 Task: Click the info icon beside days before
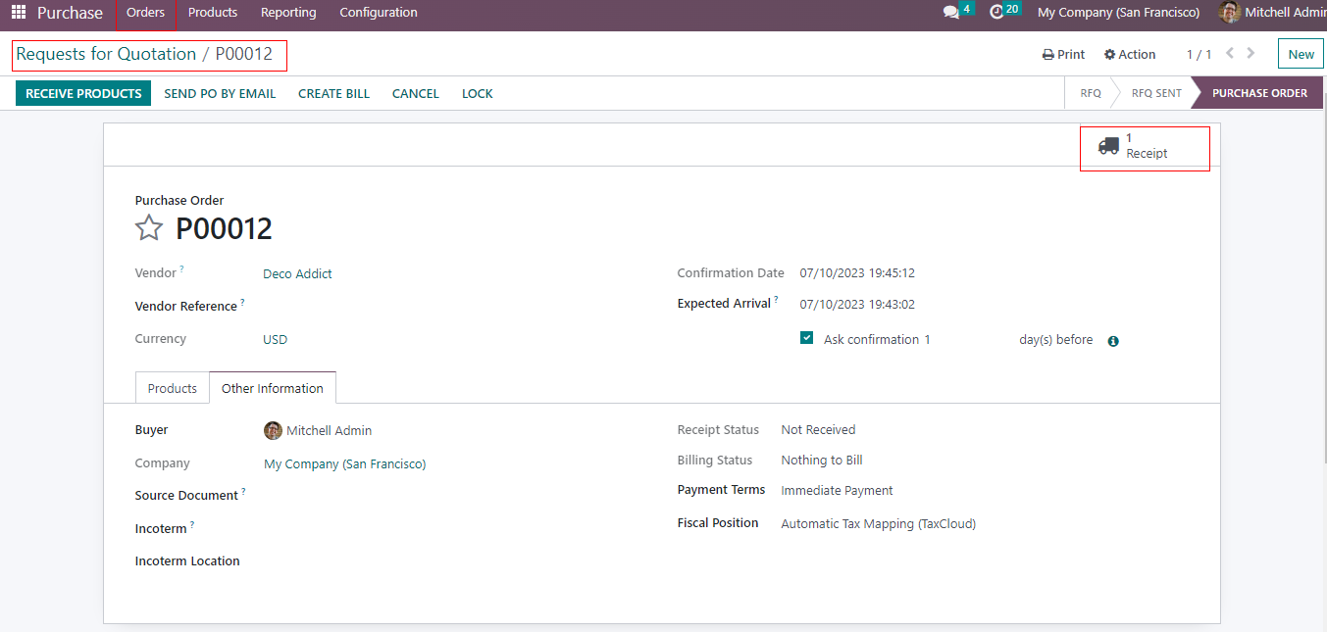[1113, 341]
